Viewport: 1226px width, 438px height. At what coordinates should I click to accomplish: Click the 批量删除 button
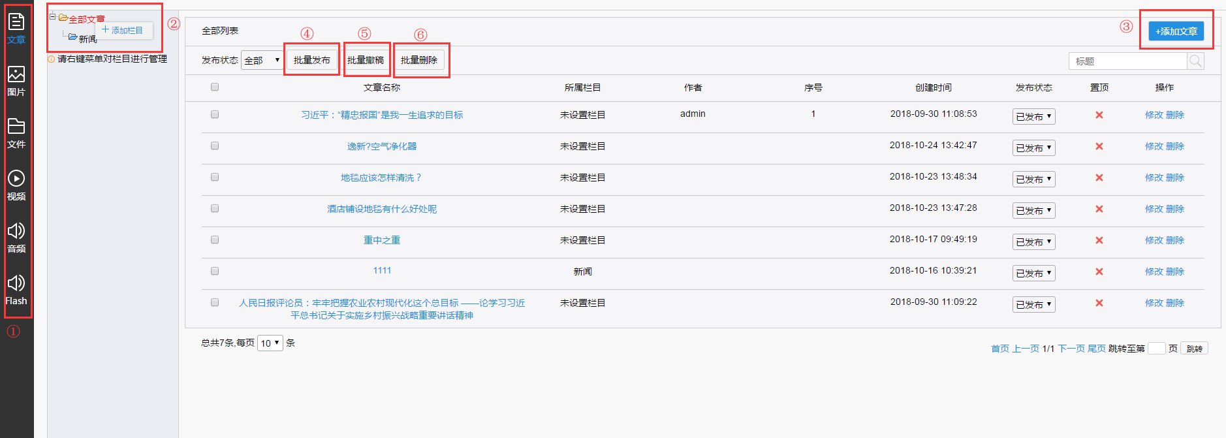pos(419,60)
